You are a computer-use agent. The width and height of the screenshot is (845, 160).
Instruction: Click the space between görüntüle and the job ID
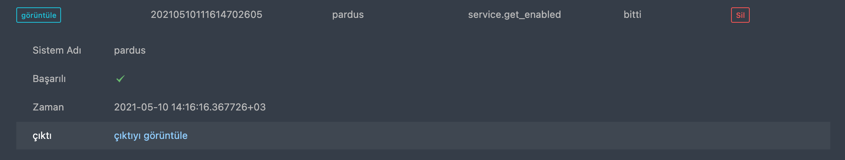(x=106, y=15)
